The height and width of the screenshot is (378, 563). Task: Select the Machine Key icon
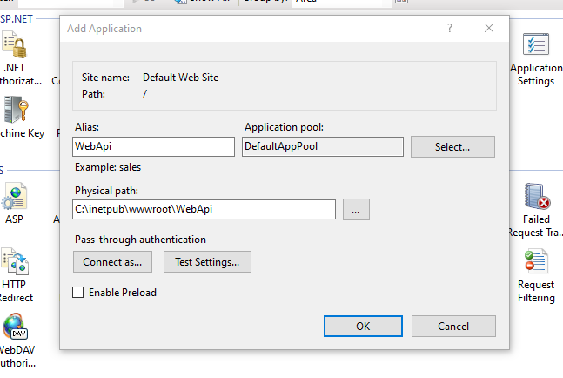15,109
